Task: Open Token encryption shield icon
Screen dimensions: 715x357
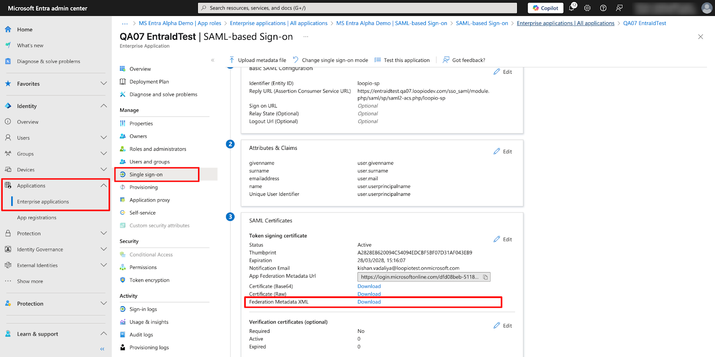Action: [x=122, y=280]
